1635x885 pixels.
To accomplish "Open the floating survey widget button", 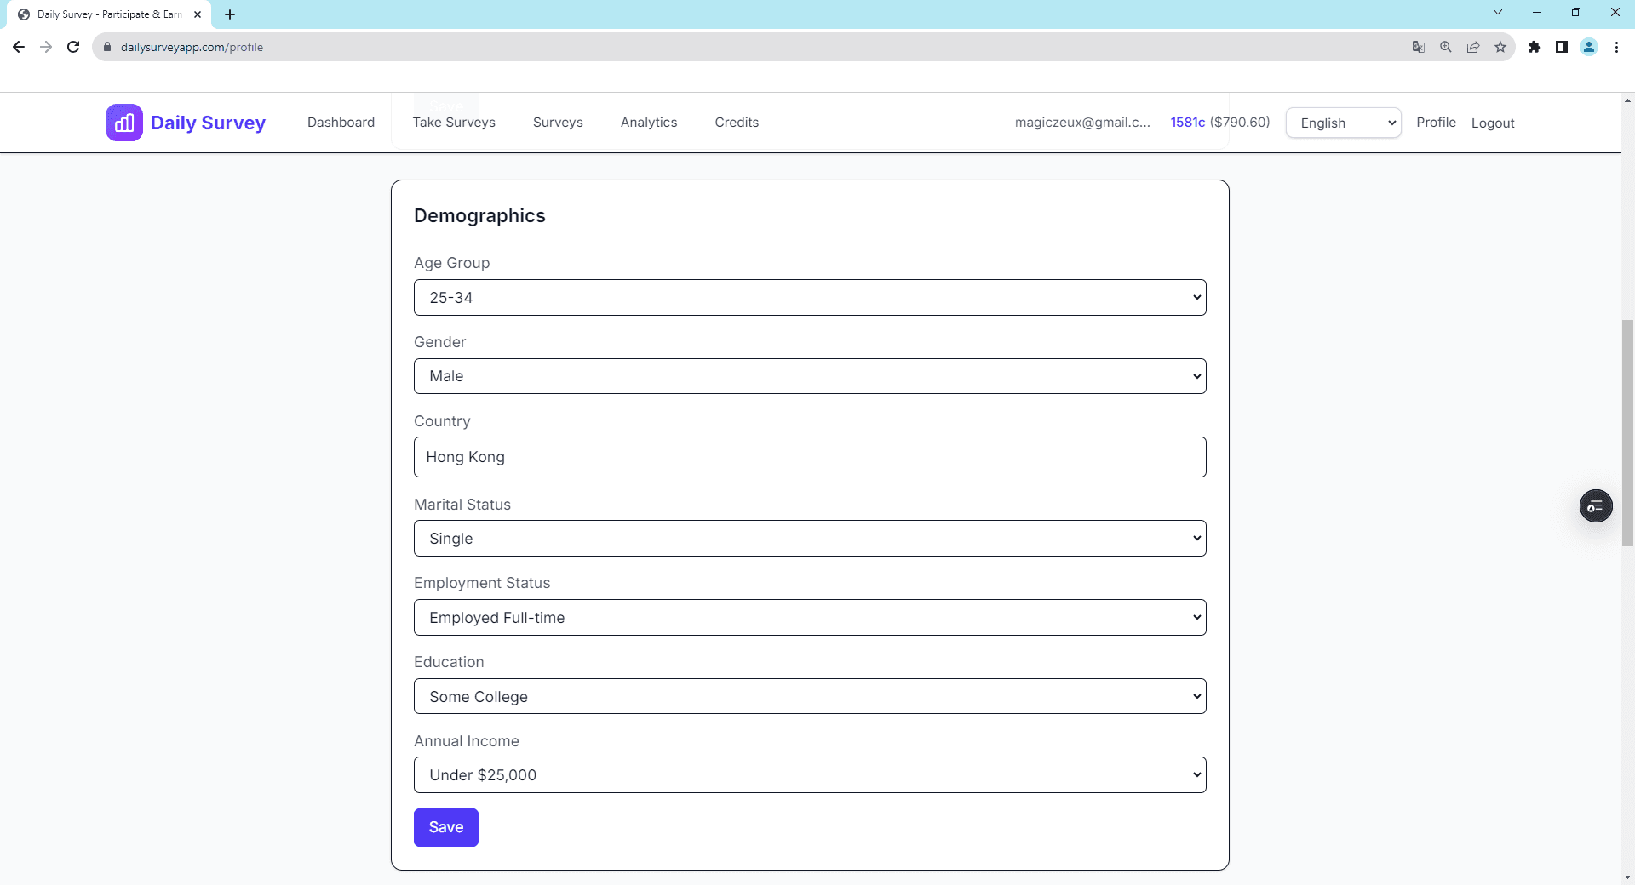I will coord(1596,505).
